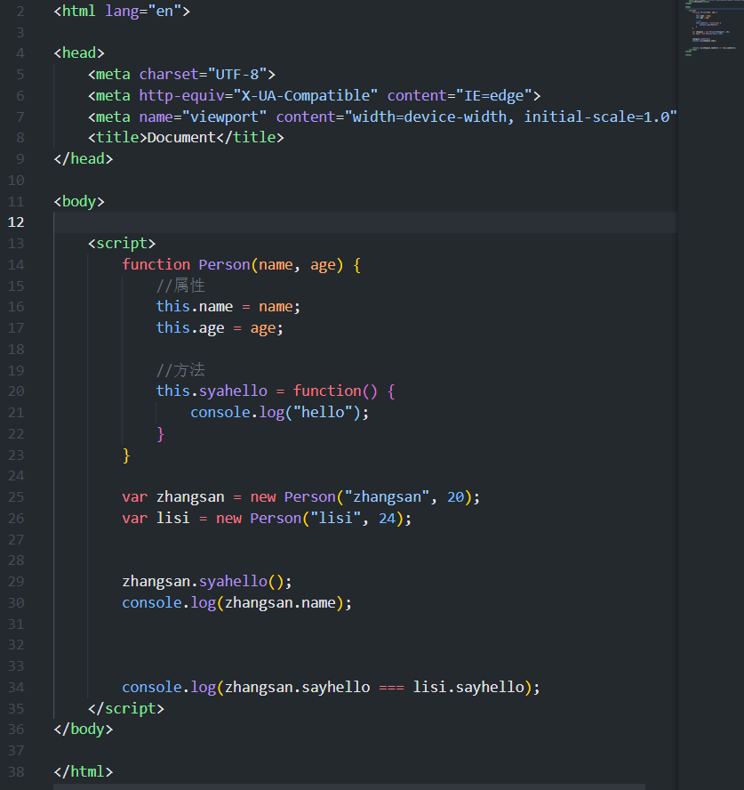Screen dimensions: 744x790
Task: Click the "//方法" comment
Action: (x=180, y=370)
